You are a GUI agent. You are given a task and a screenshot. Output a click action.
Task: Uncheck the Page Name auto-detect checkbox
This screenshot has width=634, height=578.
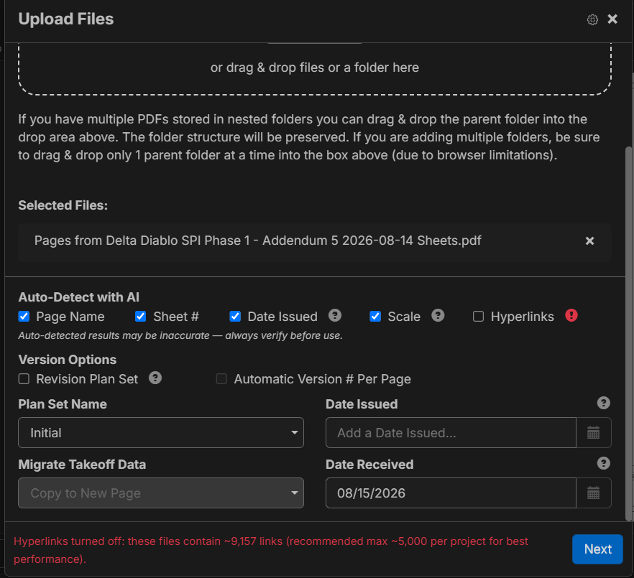24,316
